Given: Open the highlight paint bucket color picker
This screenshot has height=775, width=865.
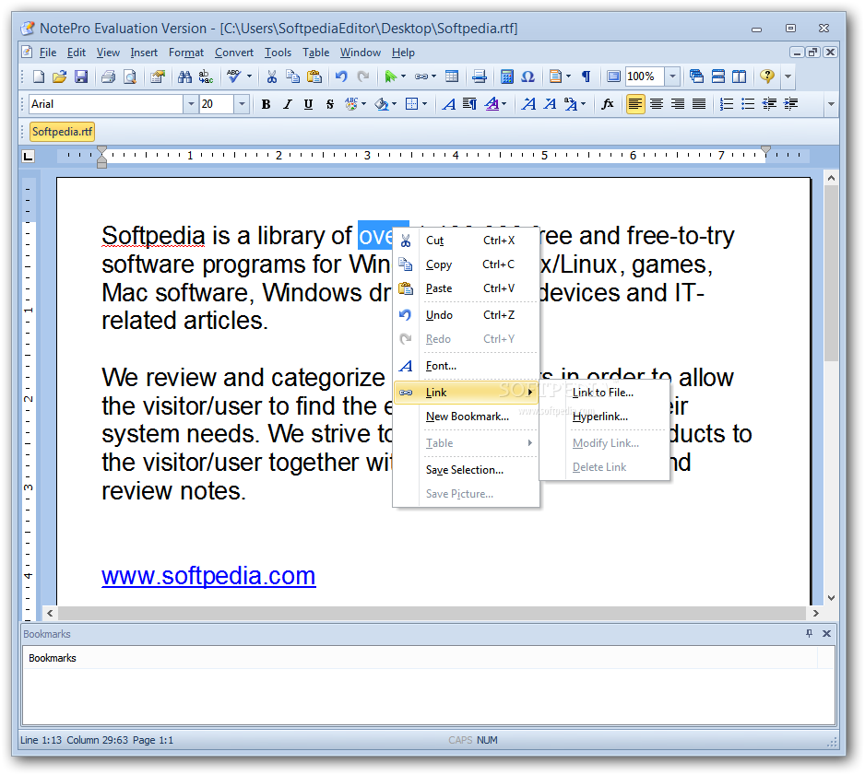Looking at the screenshot, I should click(x=381, y=103).
